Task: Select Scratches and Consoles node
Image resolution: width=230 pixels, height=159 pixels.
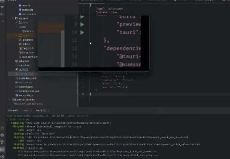Action: click(28, 104)
